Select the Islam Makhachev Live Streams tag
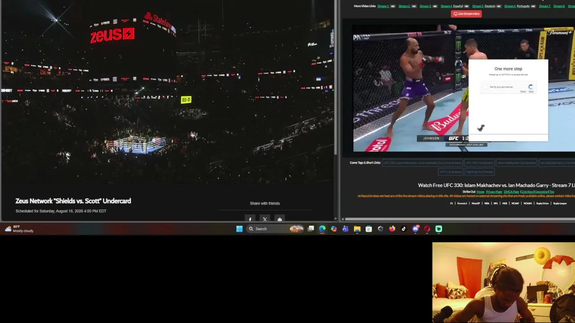Viewport: 575px width, 323px height. (517, 163)
